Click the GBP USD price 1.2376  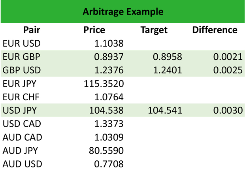click(109, 70)
